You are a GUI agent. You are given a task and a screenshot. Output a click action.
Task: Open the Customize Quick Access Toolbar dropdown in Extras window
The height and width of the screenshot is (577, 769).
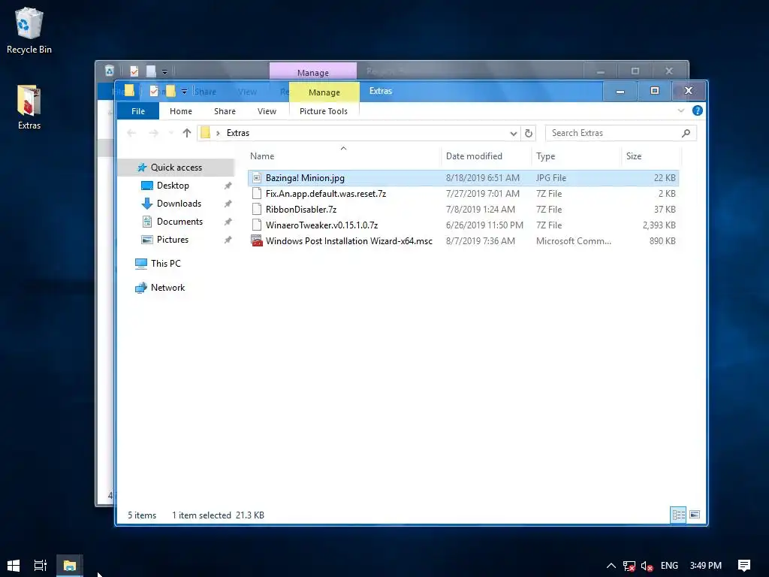pos(184,92)
